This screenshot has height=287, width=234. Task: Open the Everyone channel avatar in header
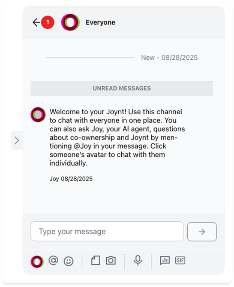click(x=70, y=22)
